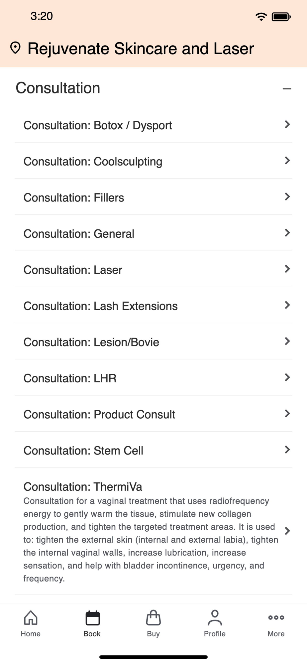Tap the location pin icon

point(15,48)
